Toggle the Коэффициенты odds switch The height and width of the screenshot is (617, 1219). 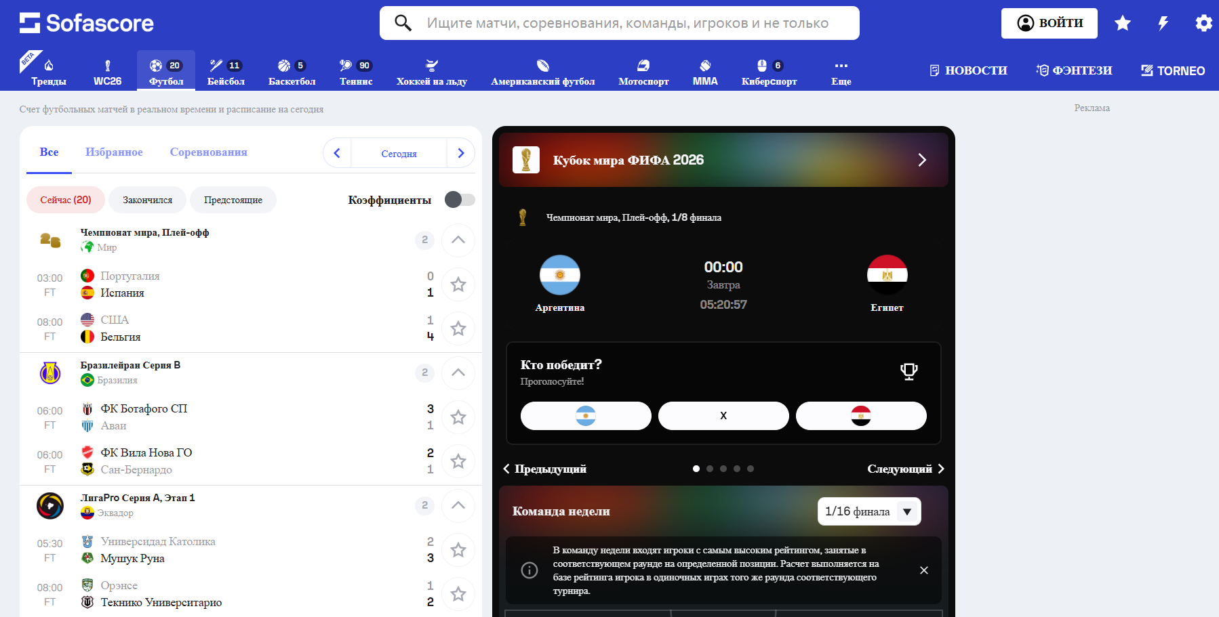coord(460,199)
